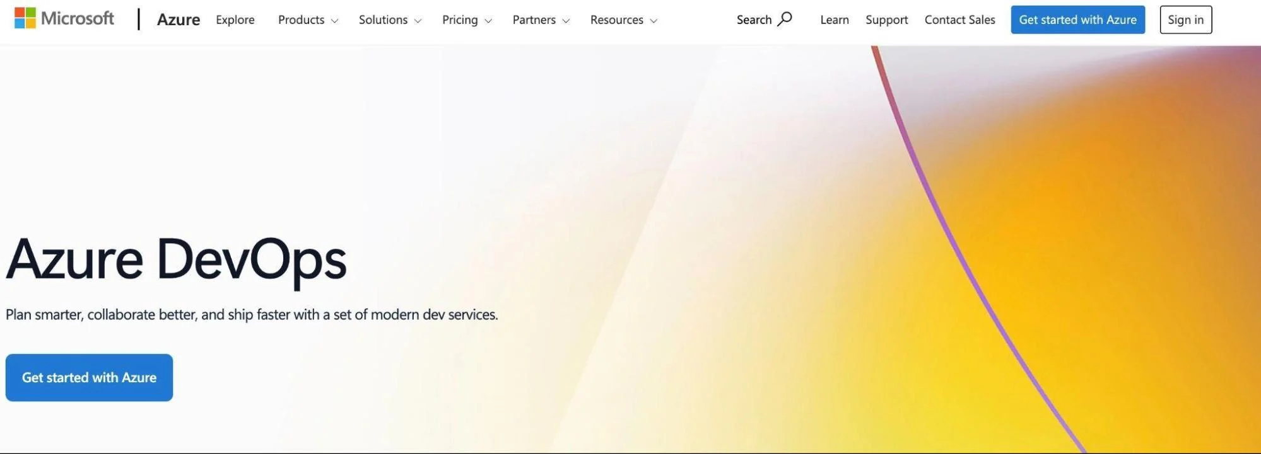Click the Microsoft wordmark text
1261x454 pixels.
(x=77, y=18)
